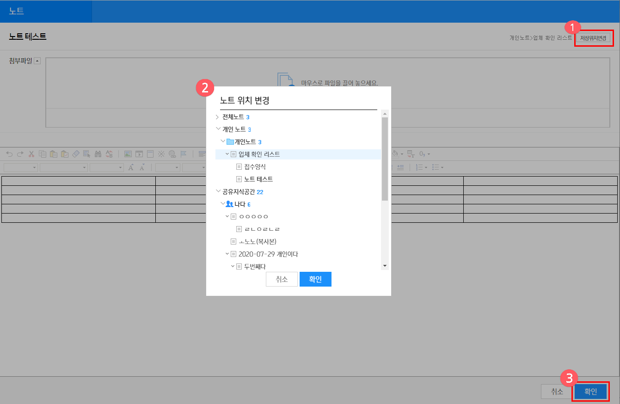The height and width of the screenshot is (404, 620).
Task: Click the dialog scrollbar down arrow
Action: pos(385,266)
